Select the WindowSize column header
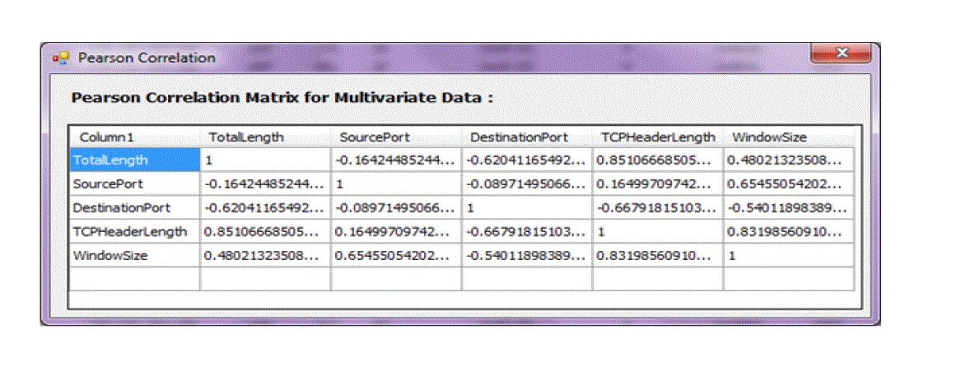 tap(769, 137)
